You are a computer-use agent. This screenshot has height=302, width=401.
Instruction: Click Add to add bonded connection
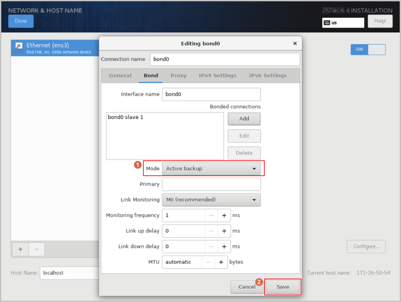[x=244, y=119]
